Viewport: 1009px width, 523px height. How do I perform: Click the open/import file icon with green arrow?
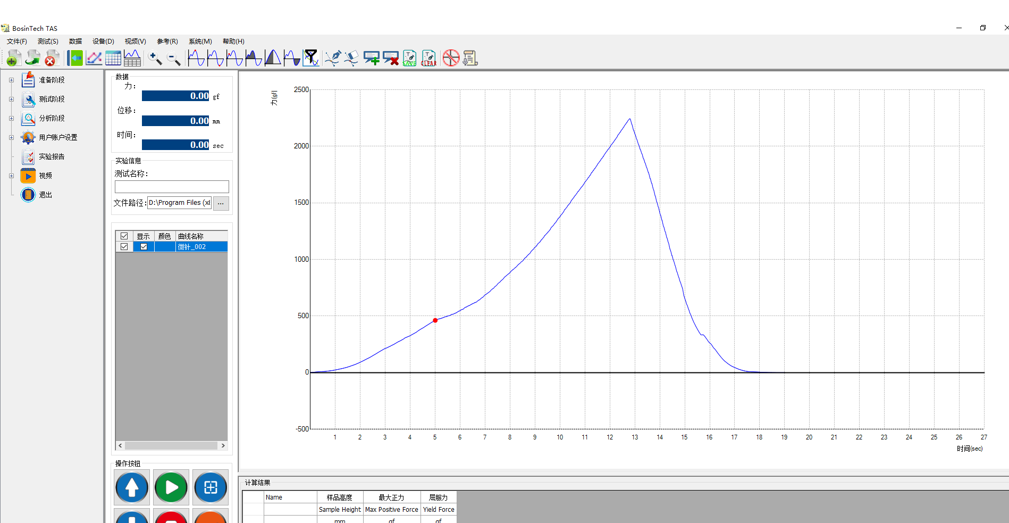32,58
